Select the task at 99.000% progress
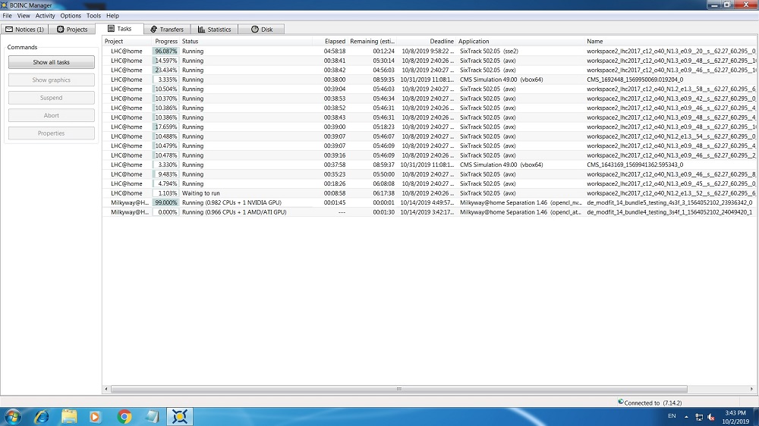This screenshot has height=426, width=759. click(430, 203)
